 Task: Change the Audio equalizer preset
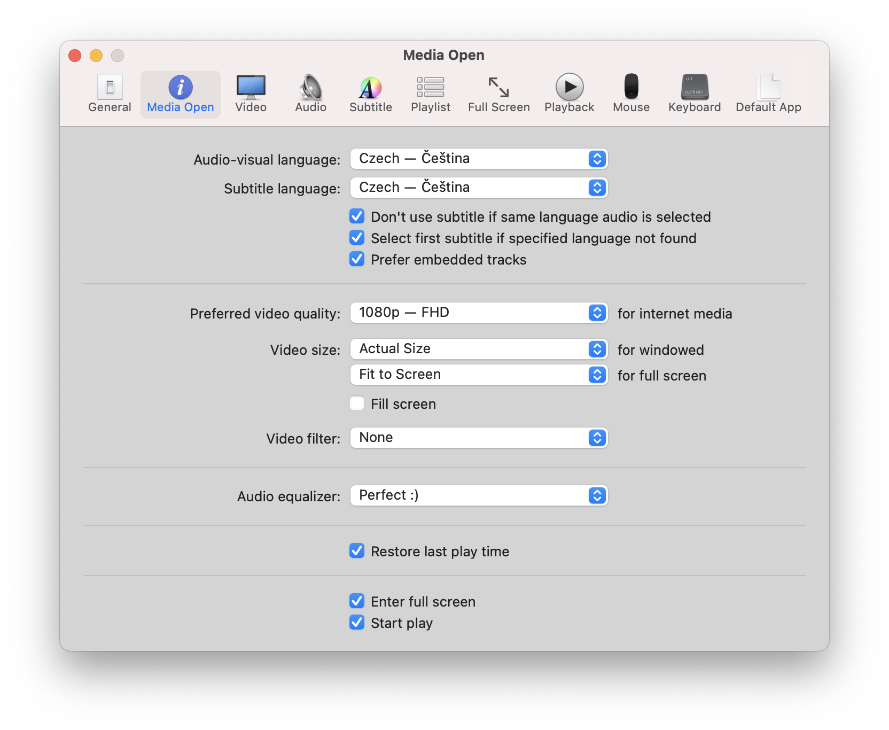pos(479,495)
